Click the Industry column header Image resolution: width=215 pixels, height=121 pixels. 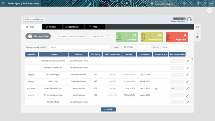tap(79, 54)
